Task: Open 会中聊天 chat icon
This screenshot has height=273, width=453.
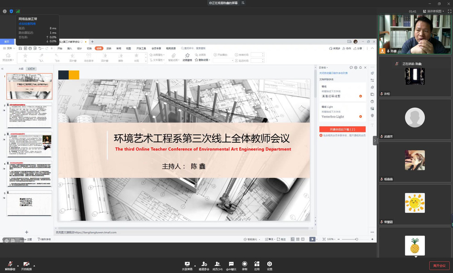Action: [231, 264]
